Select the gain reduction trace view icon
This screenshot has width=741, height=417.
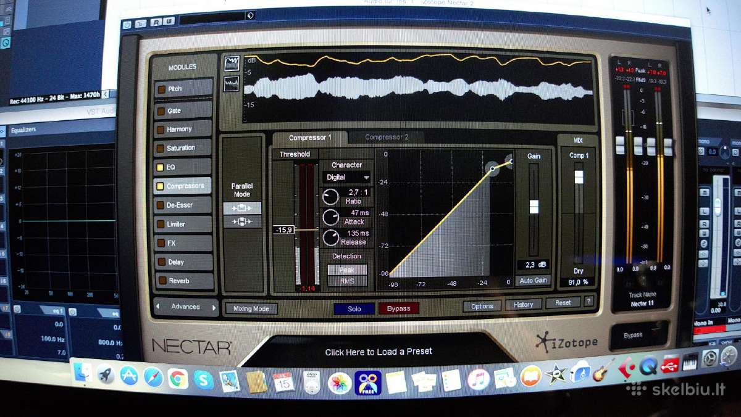coord(232,64)
